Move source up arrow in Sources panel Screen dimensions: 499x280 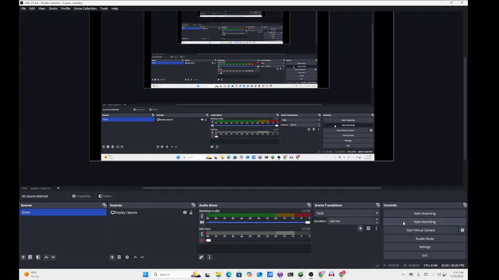[x=135, y=257]
